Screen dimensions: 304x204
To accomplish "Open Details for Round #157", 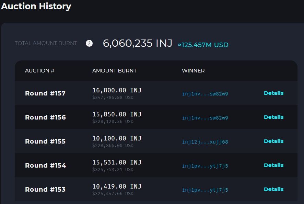I will click(273, 93).
